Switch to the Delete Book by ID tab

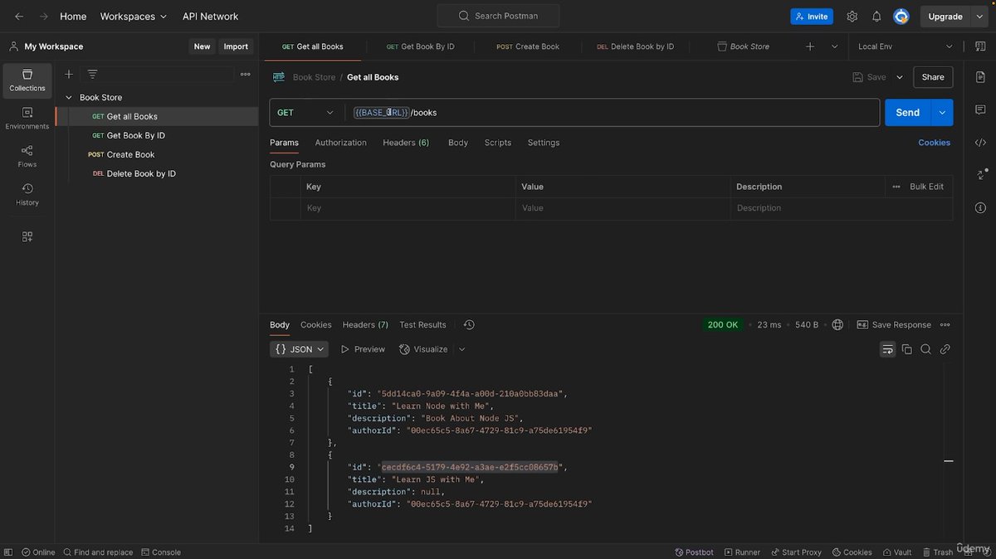(636, 46)
